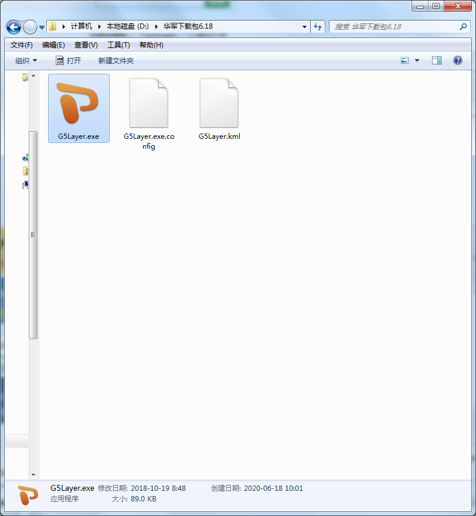
Task: Expand arrow before 计算机 in address bar
Action: pyautogui.click(x=63, y=26)
